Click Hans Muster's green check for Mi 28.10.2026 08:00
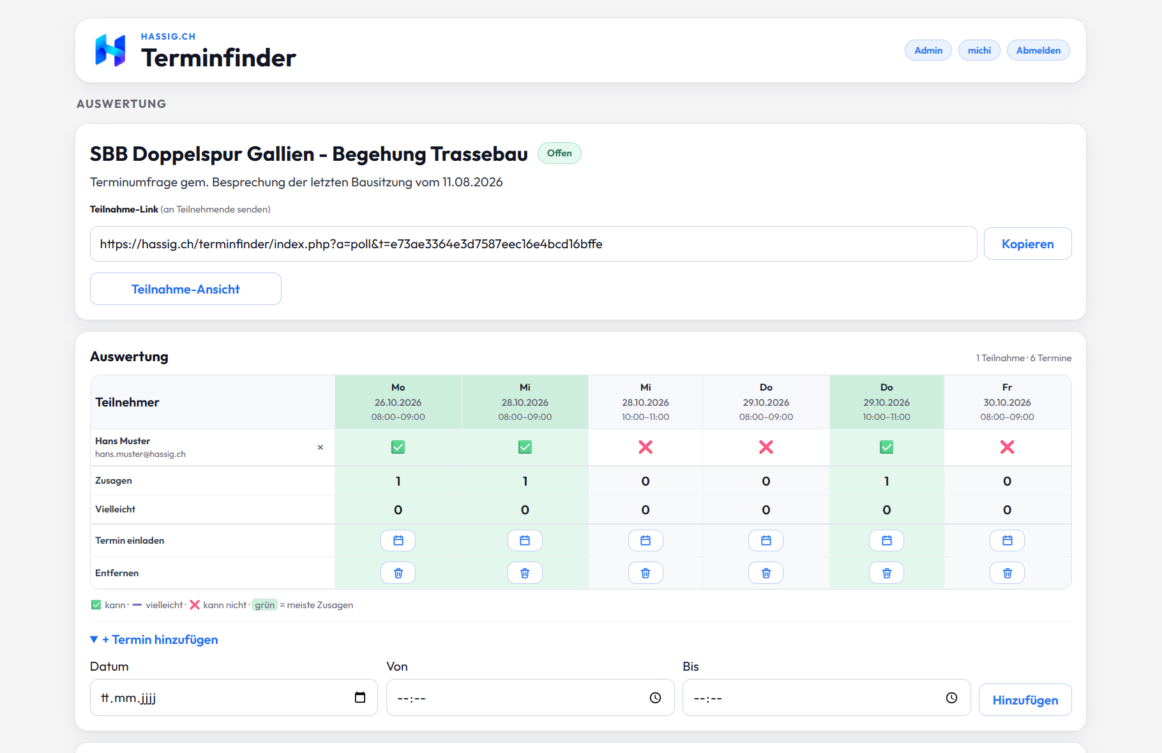Image resolution: width=1162 pixels, height=753 pixels. tap(525, 447)
